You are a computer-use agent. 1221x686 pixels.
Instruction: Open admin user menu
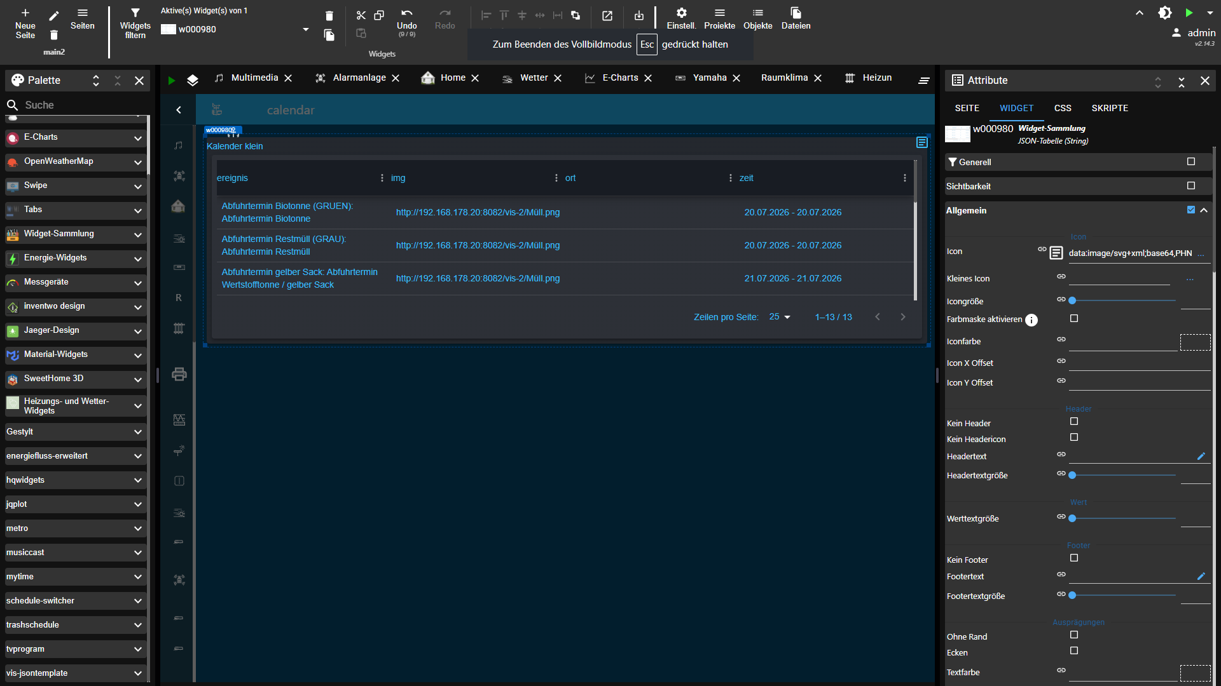(x=1194, y=32)
